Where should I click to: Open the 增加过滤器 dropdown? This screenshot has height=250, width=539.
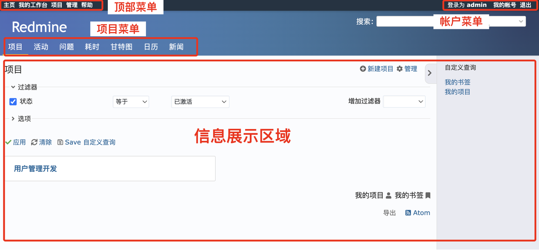pyautogui.click(x=404, y=101)
